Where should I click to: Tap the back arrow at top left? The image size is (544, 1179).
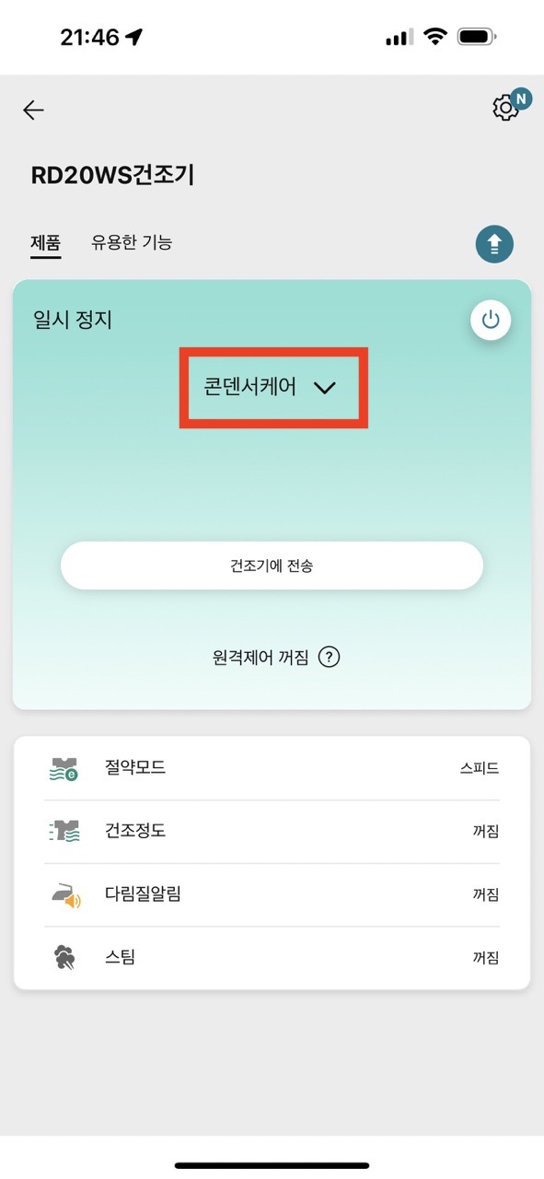[x=33, y=110]
